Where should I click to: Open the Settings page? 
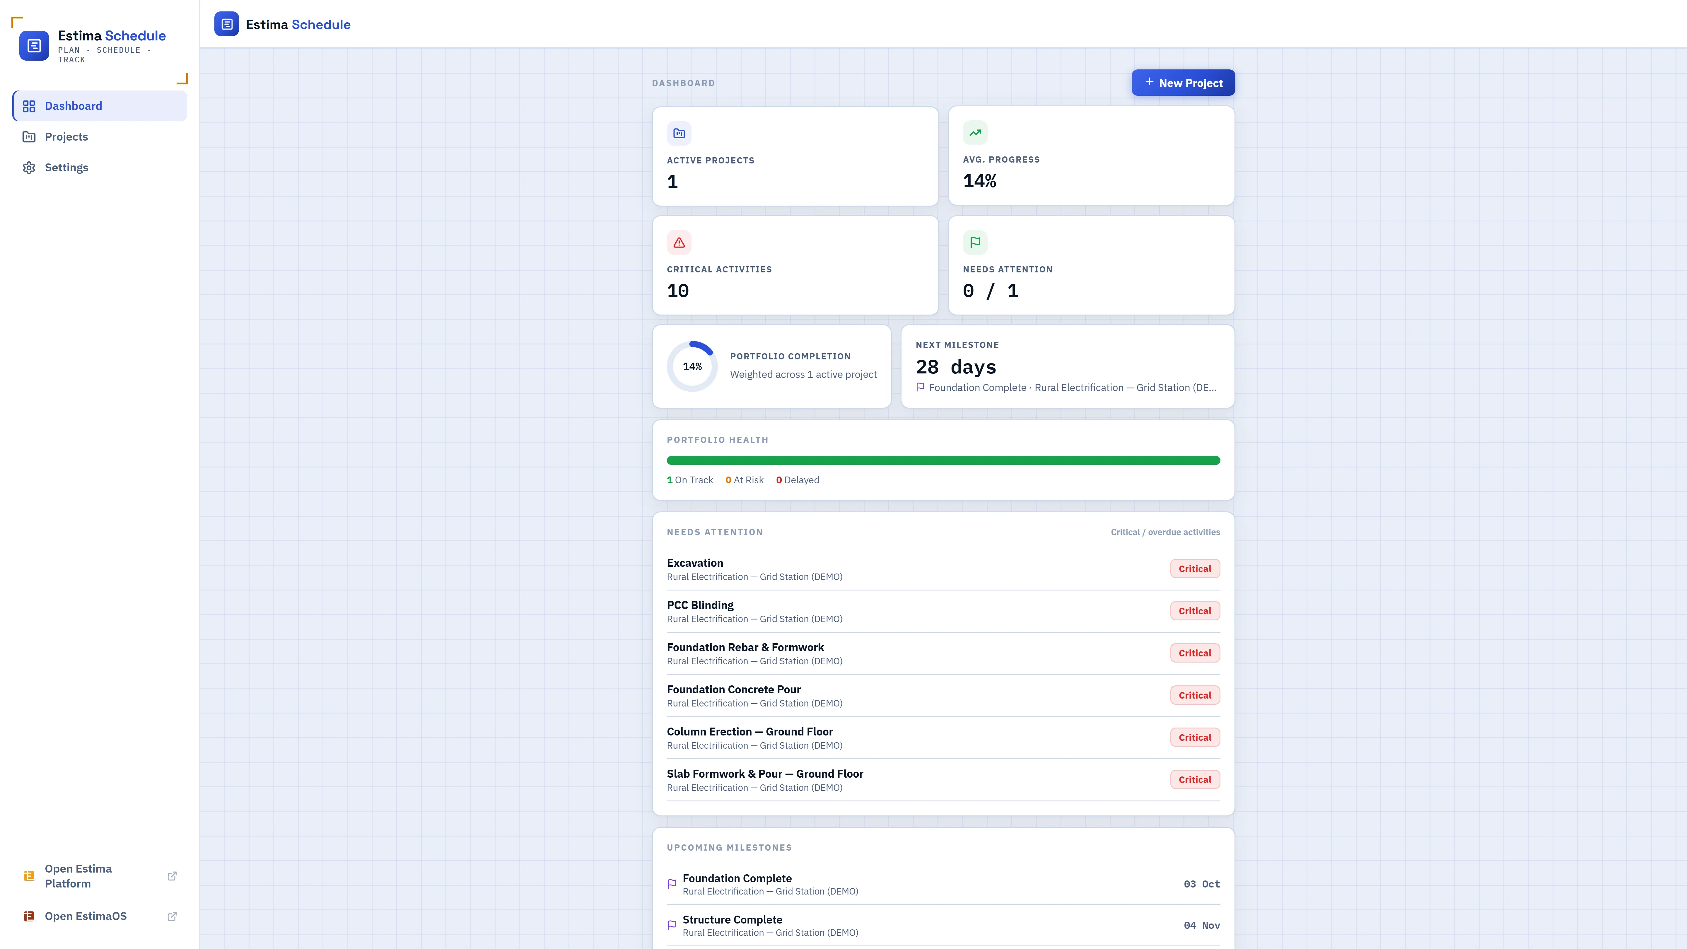100,168
